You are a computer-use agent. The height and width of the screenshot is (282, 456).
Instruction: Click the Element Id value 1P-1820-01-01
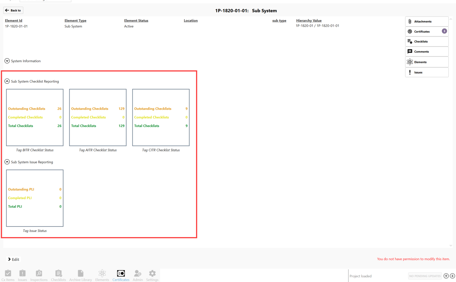pyautogui.click(x=16, y=26)
